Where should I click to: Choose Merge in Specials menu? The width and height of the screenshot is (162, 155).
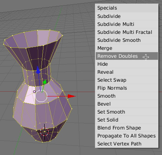coord(127,48)
